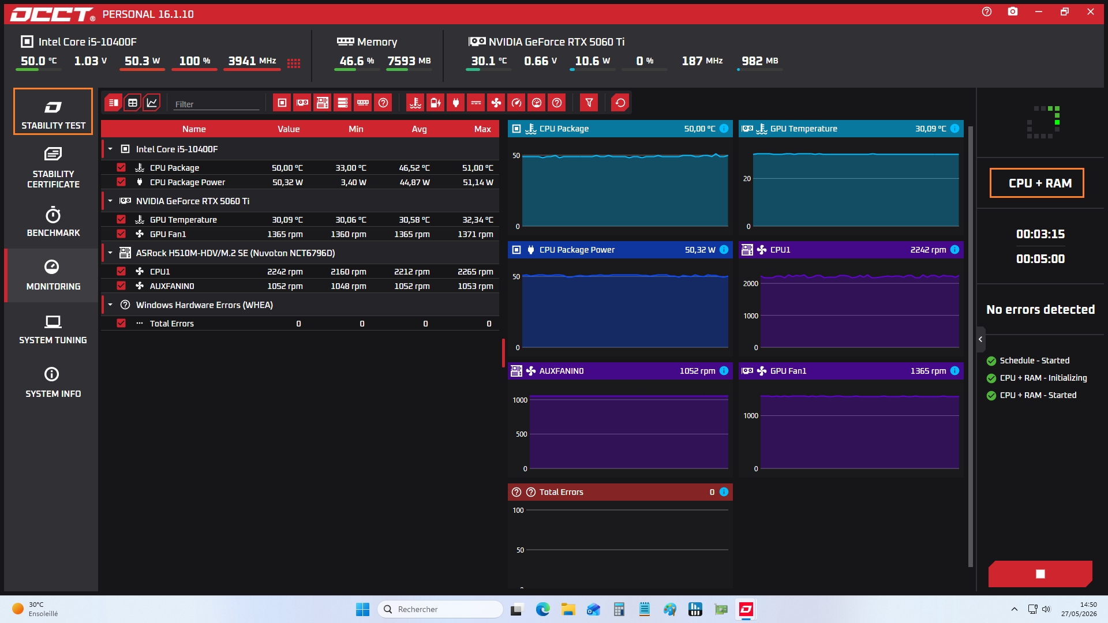The image size is (1108, 623).
Task: Uncheck the GPU Fan1 sensor
Action: tap(121, 234)
